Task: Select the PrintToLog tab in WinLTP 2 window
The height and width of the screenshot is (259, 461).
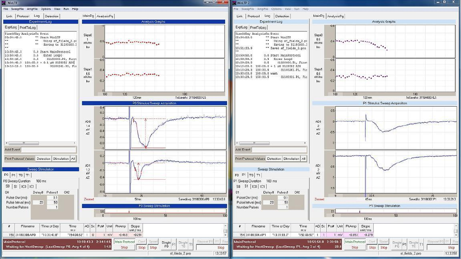Action: pos(258,27)
